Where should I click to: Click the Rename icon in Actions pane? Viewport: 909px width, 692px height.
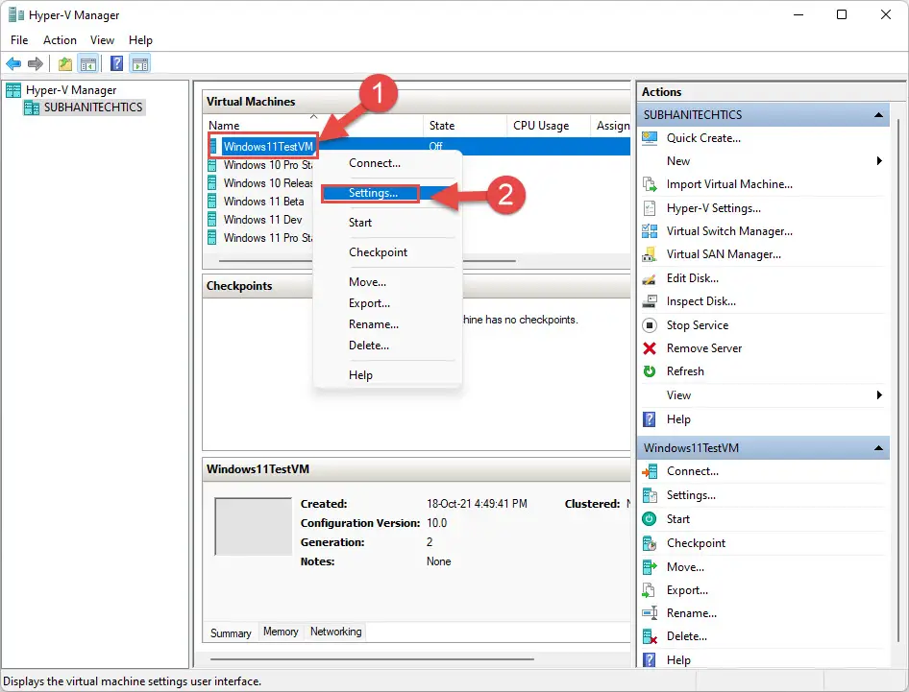650,612
